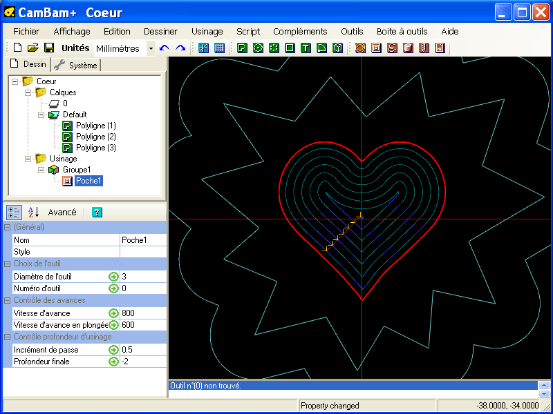
Task: Switch to the Système tab
Action: pos(76,65)
